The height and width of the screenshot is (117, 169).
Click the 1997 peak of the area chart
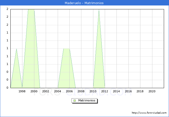coord(16,49)
